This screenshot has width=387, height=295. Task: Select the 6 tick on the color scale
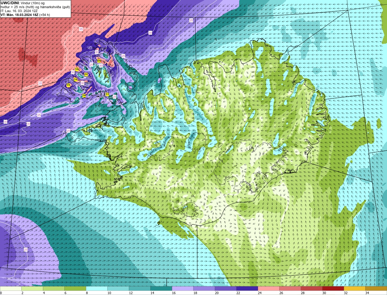(65, 293)
